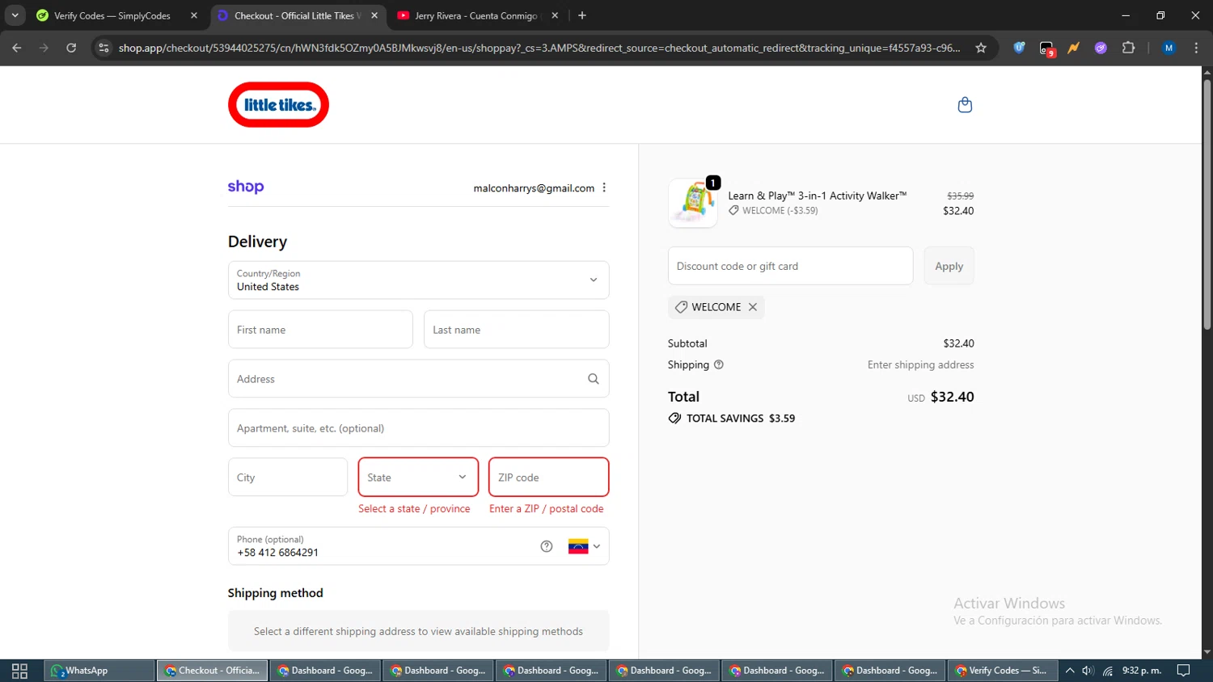Open the Bitwarden shield extension
Screen dimensions: 1213x682
pos(1020,48)
